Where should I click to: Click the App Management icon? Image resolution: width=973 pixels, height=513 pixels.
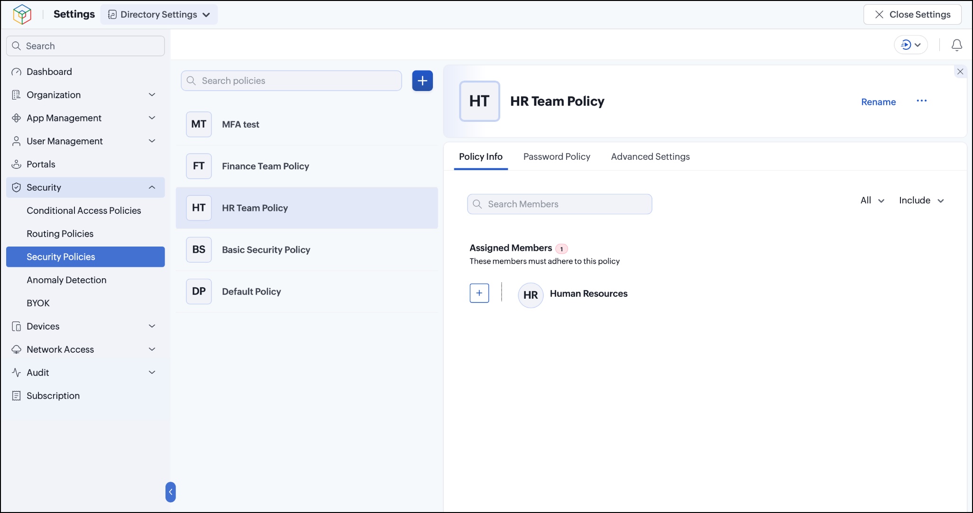pos(16,118)
